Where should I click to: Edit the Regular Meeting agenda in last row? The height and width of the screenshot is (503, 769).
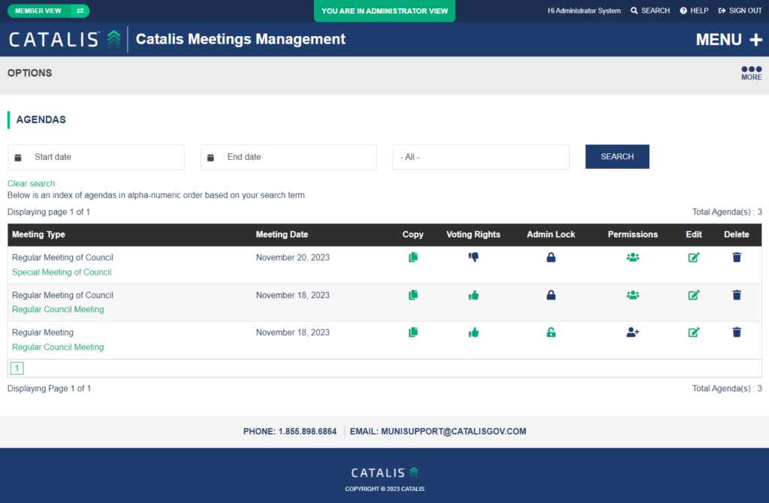[694, 333]
